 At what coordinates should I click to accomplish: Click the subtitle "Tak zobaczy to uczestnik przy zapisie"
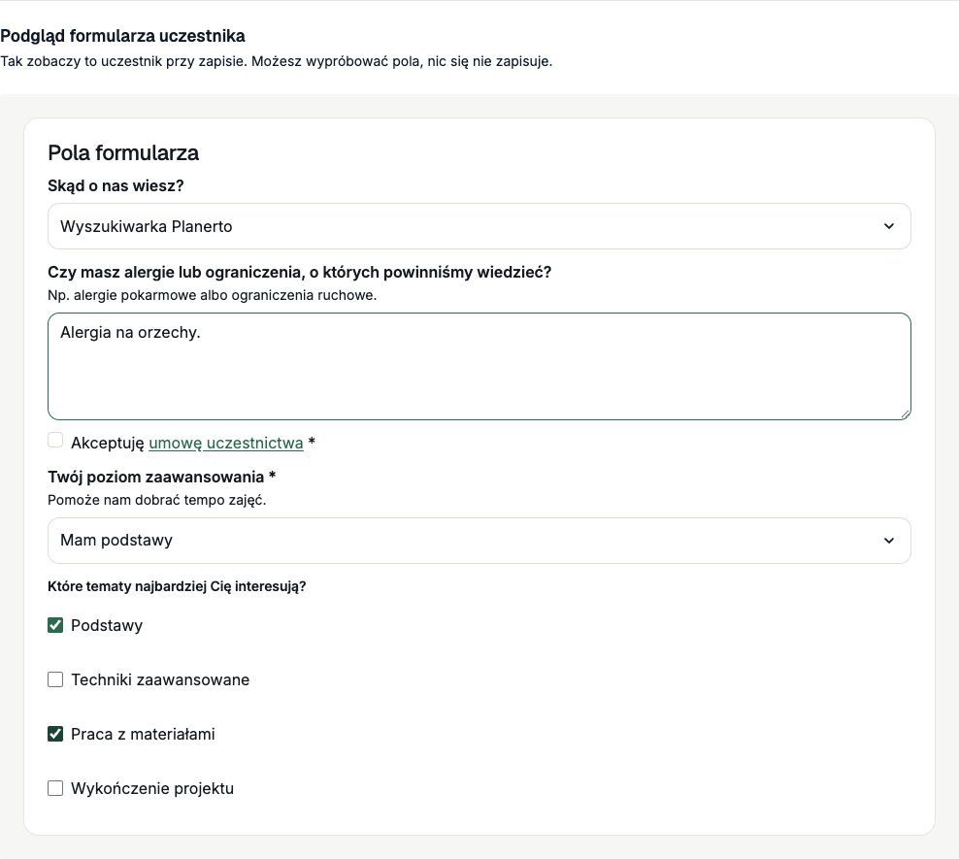coord(123,61)
